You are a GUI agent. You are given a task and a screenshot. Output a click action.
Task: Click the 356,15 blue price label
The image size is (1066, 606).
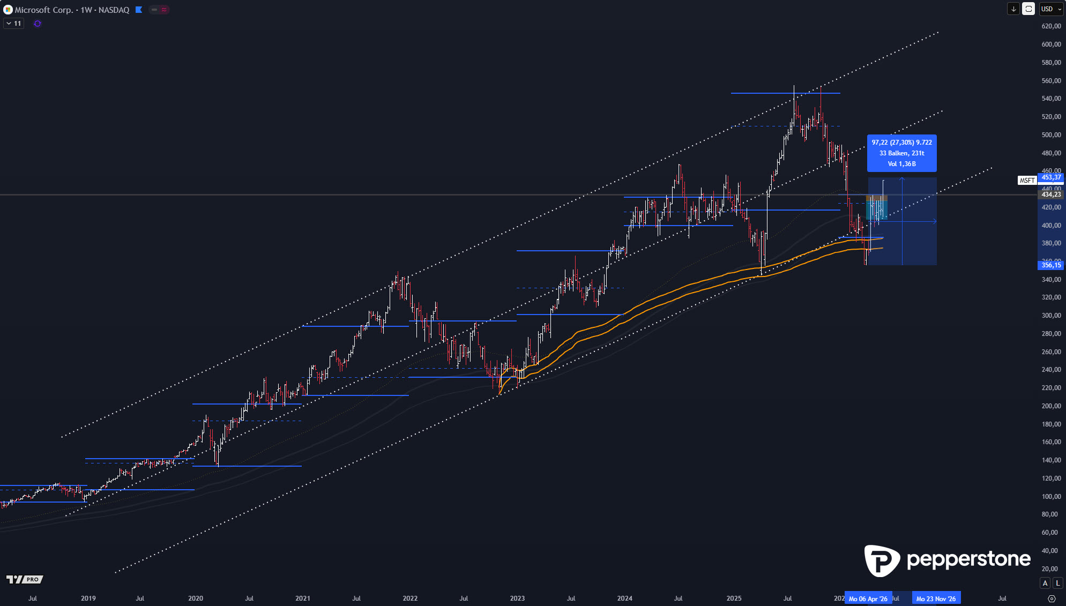[x=1051, y=265]
